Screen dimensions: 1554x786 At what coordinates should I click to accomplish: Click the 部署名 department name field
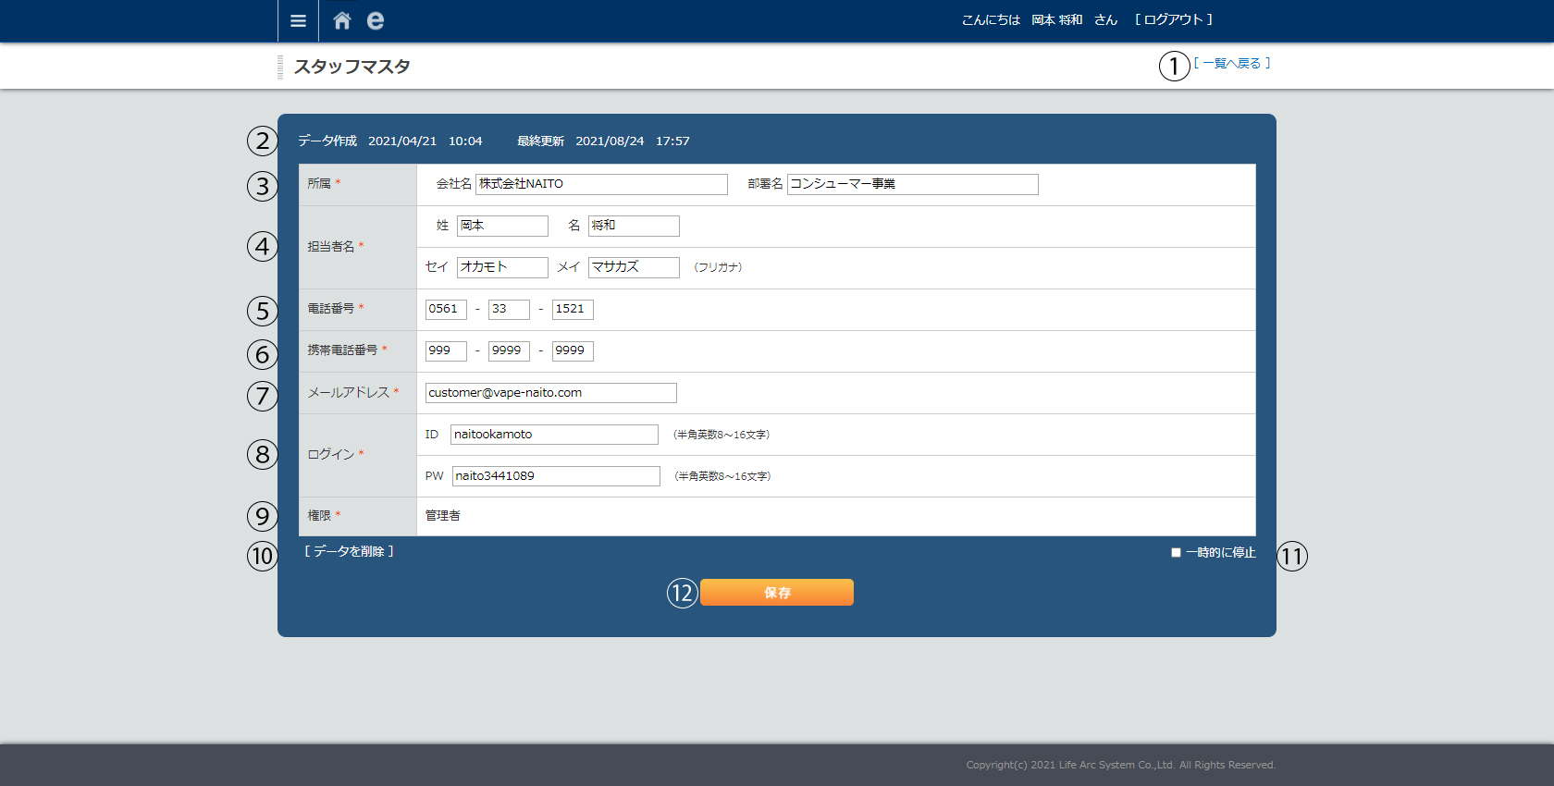coord(912,184)
